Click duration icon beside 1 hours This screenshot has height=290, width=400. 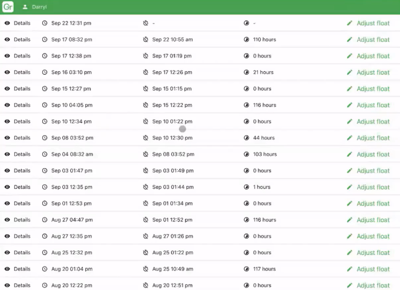tap(246, 187)
